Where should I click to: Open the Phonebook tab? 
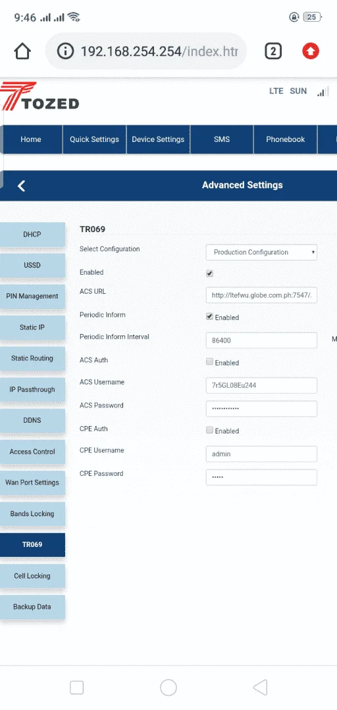[285, 139]
